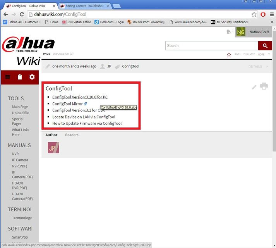Image resolution: width=276 pixels, height=248 pixels.
Task: Click the pencil edit icon near print
Action: click(254, 87)
